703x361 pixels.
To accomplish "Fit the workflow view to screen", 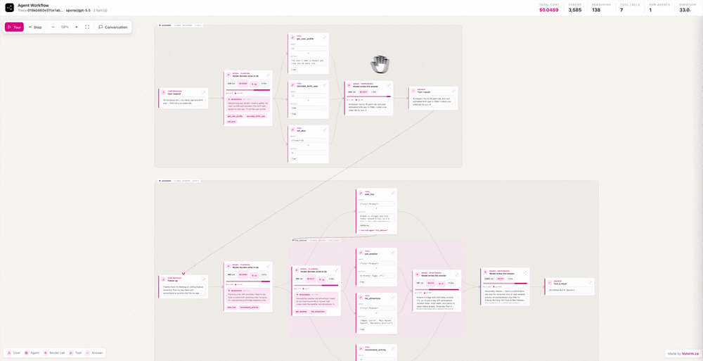I will [87, 27].
